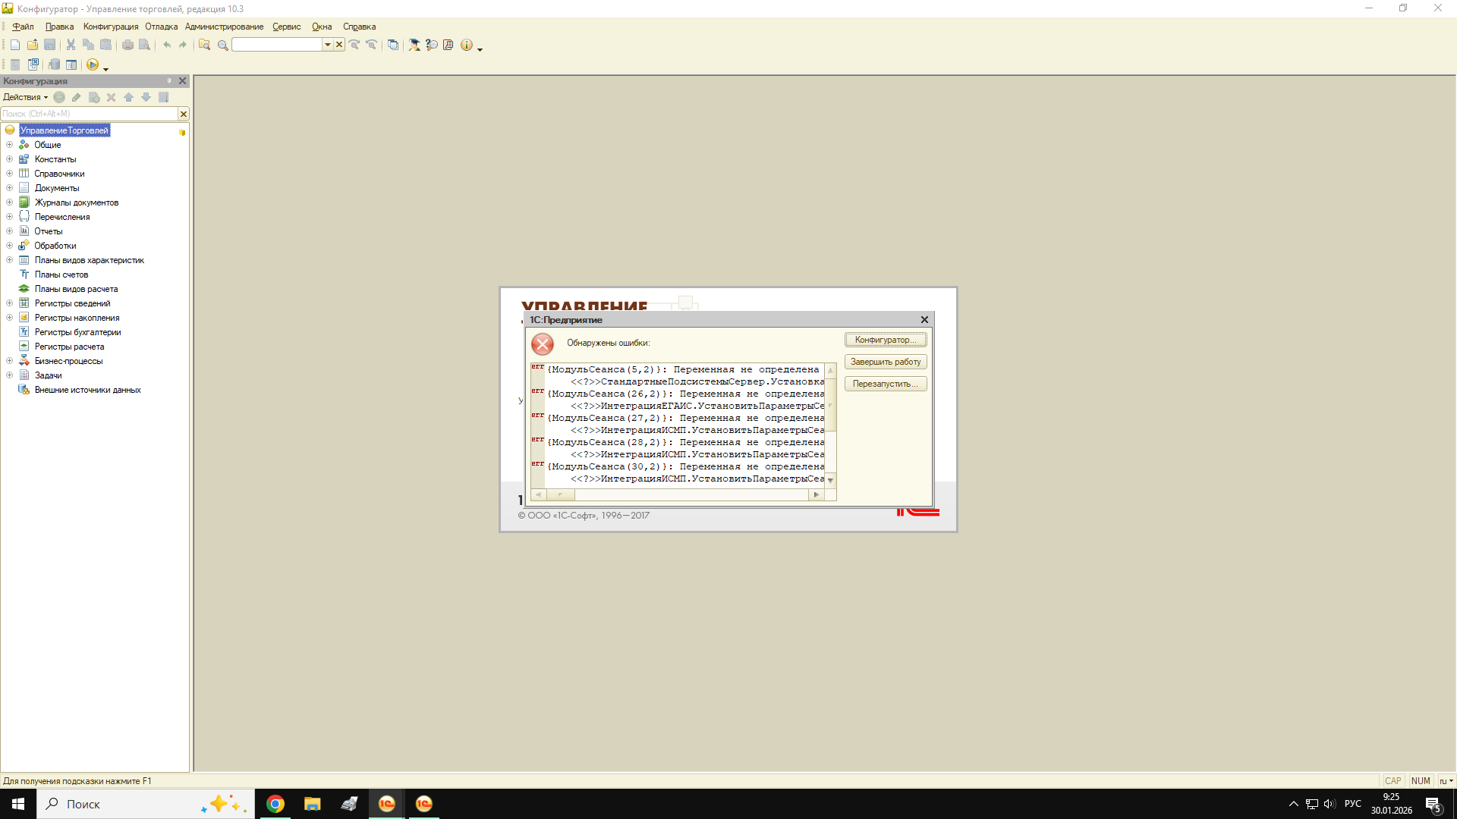Open the Syntax Assistant graduate-cap icon

click(414, 45)
